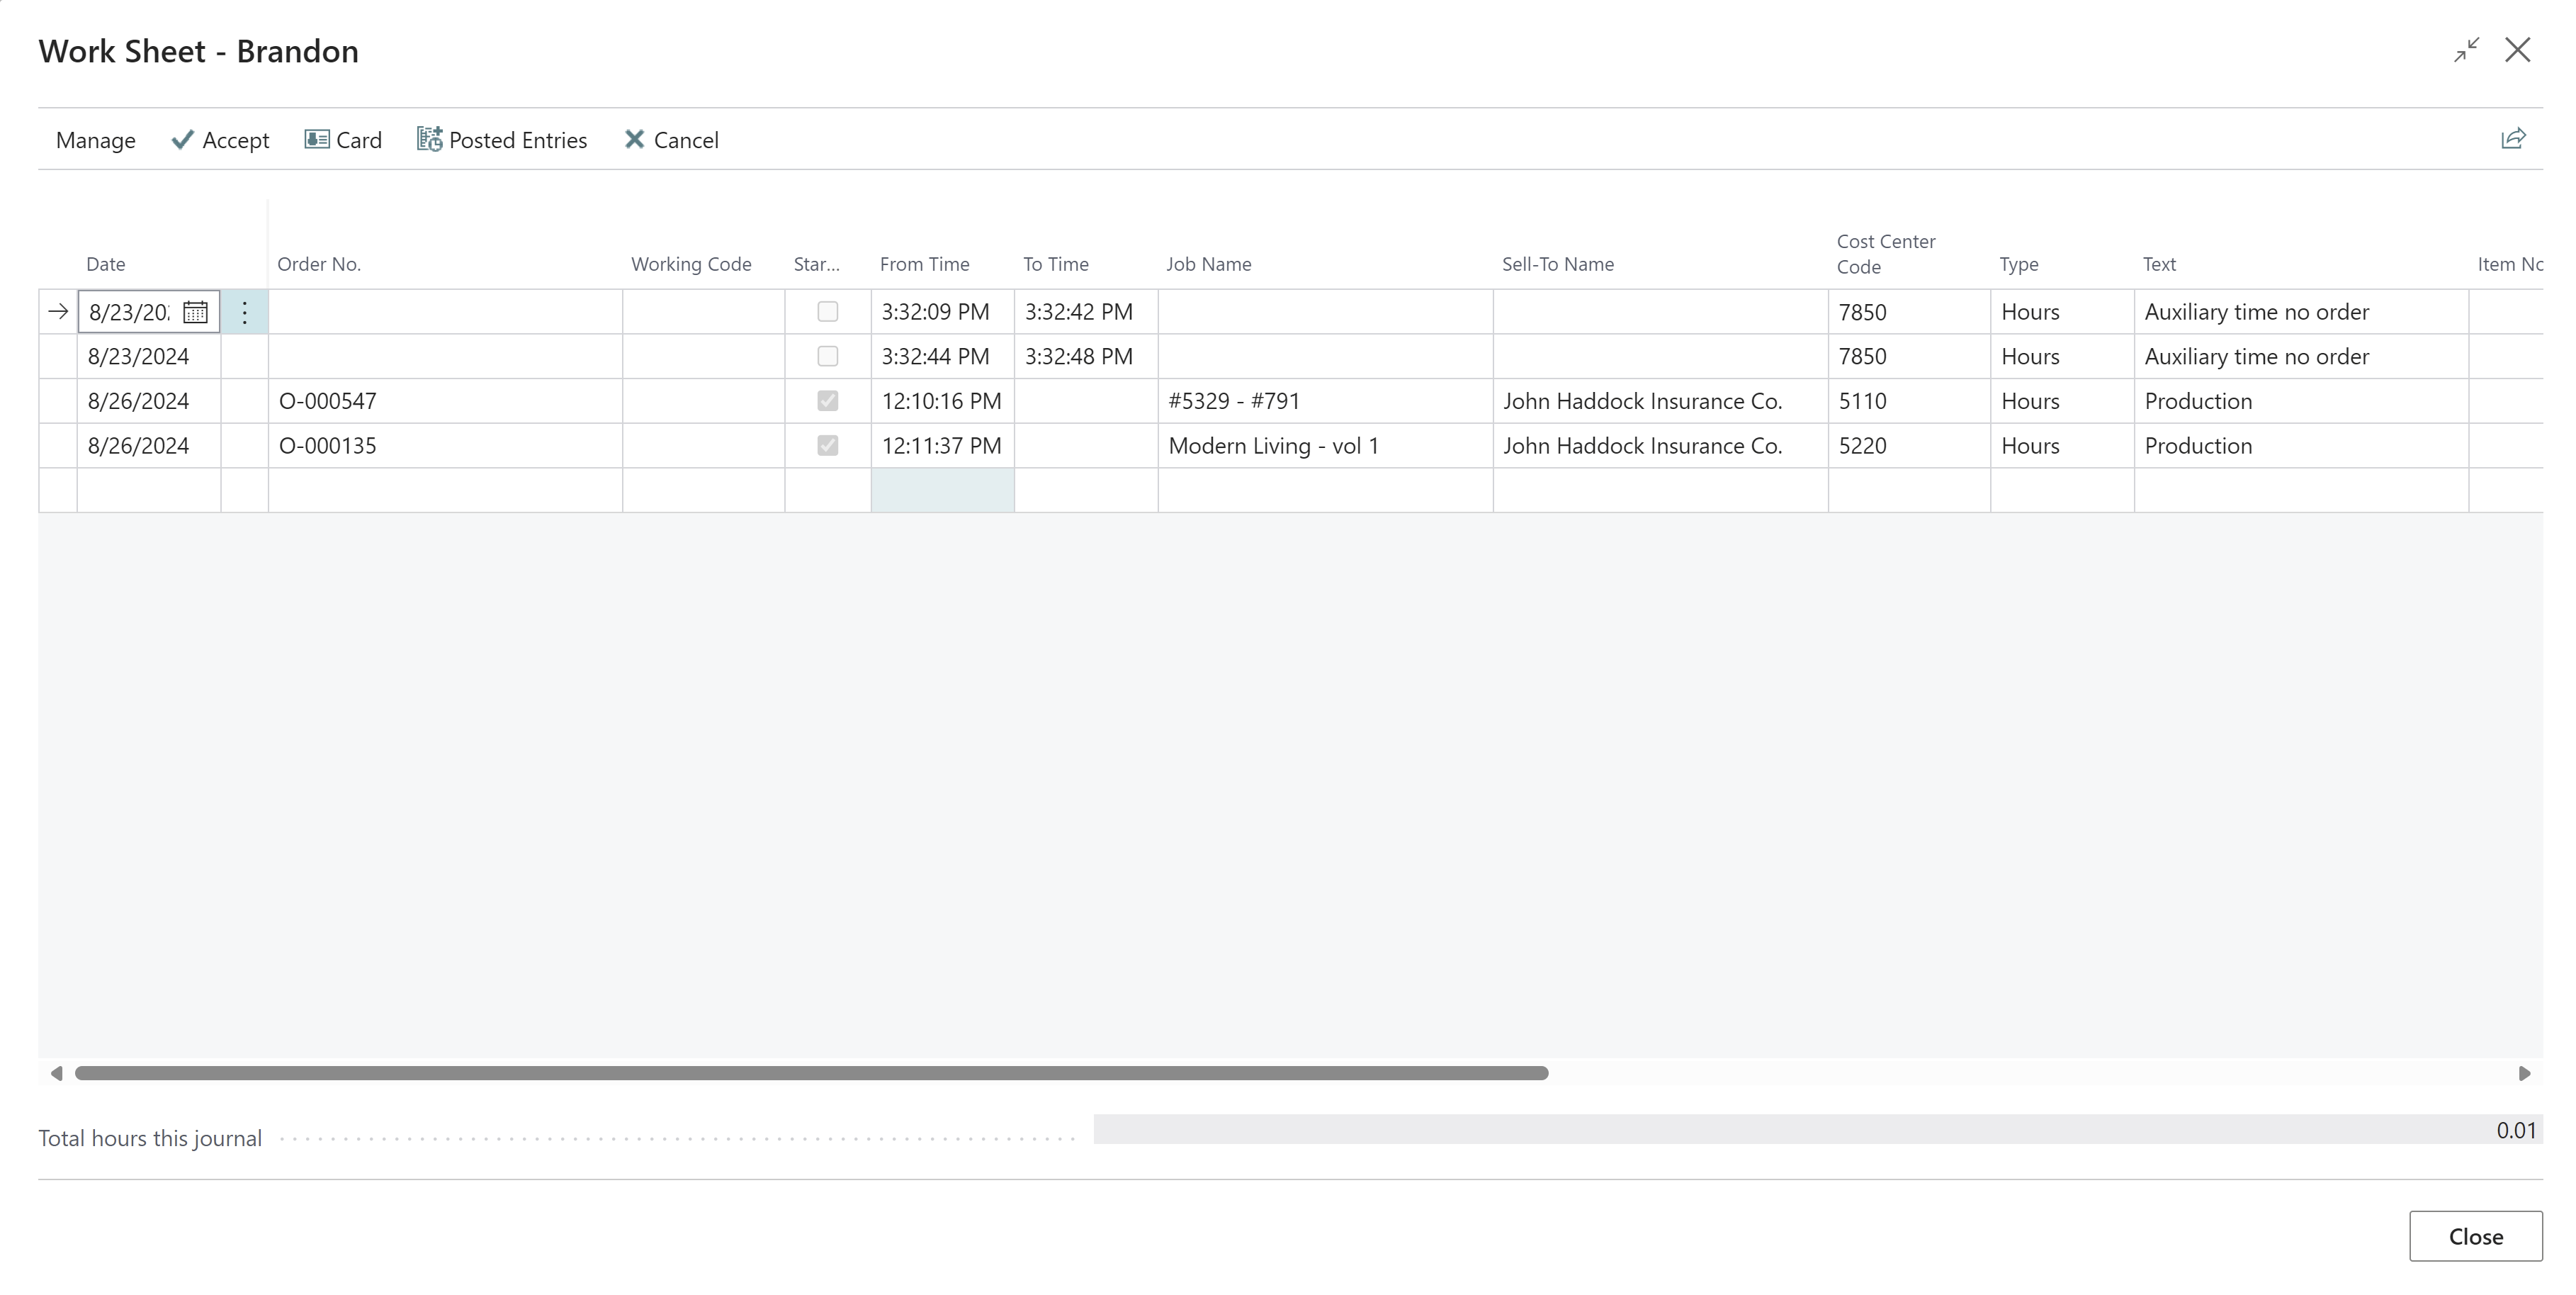Click the Job Name column header
The height and width of the screenshot is (1295, 2576).
1209,264
